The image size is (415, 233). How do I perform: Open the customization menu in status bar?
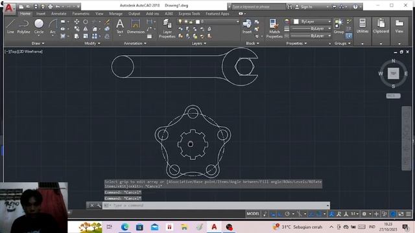[409, 214]
